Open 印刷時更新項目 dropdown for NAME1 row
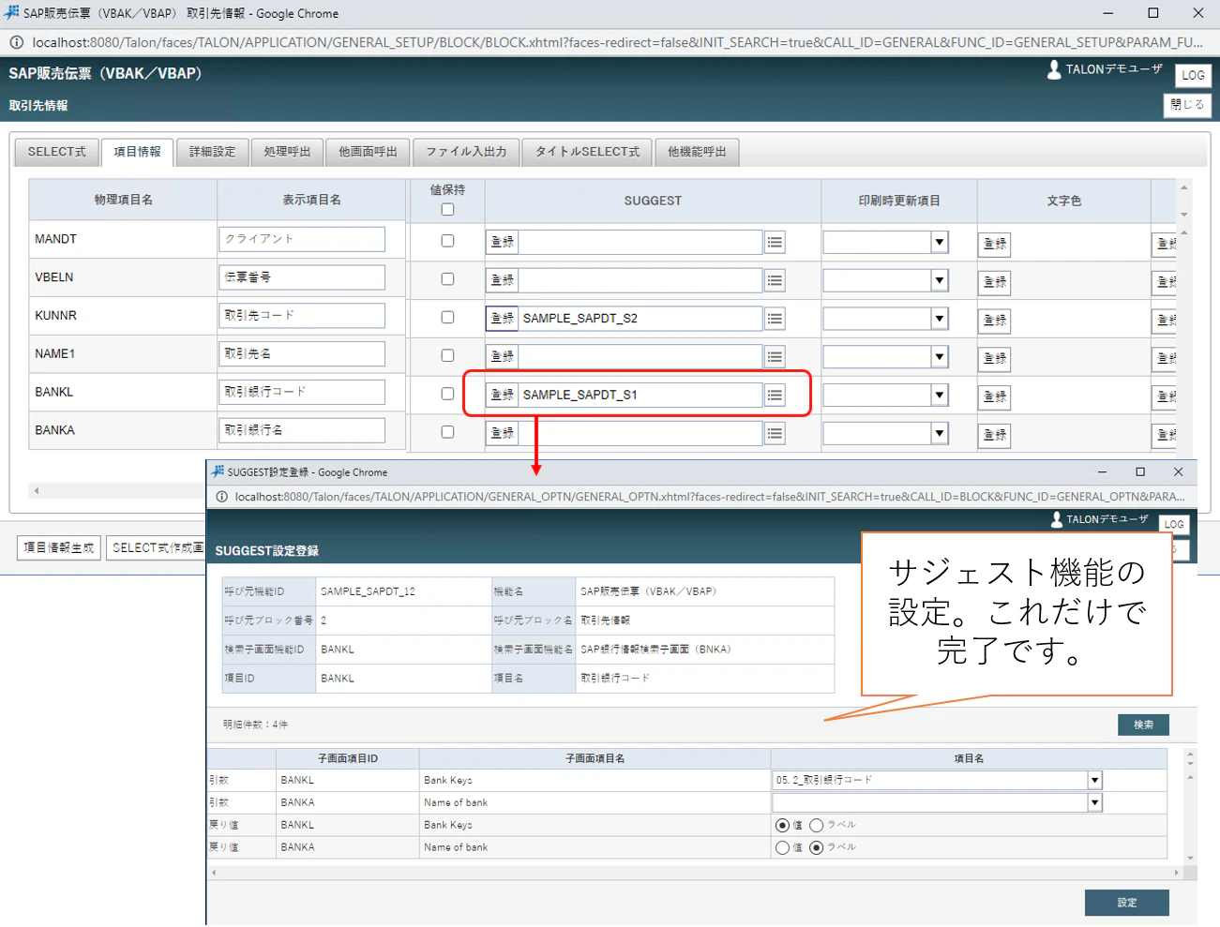Viewport: 1220px width, 927px height. [939, 357]
